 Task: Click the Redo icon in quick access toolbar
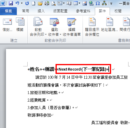(x=27, y=3)
